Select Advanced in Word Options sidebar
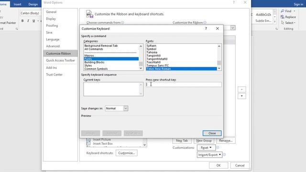 click(53, 46)
